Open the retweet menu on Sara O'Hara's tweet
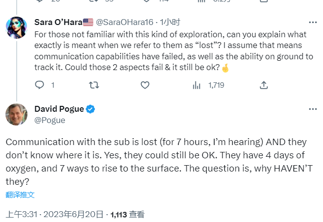Viewport: 323px width, 222px height. pyautogui.click(x=93, y=85)
